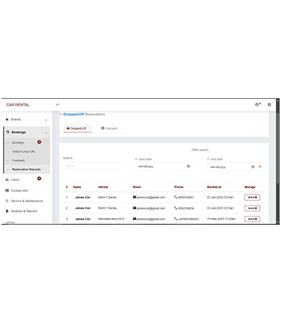
Task: Open the user account icon in header
Action: [258, 104]
